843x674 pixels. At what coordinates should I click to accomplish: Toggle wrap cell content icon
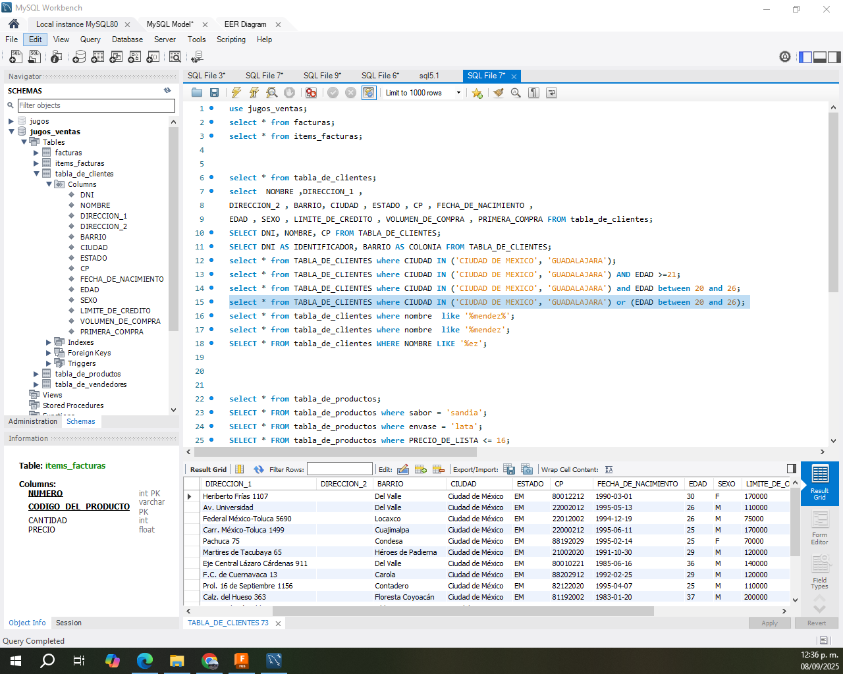(x=609, y=469)
